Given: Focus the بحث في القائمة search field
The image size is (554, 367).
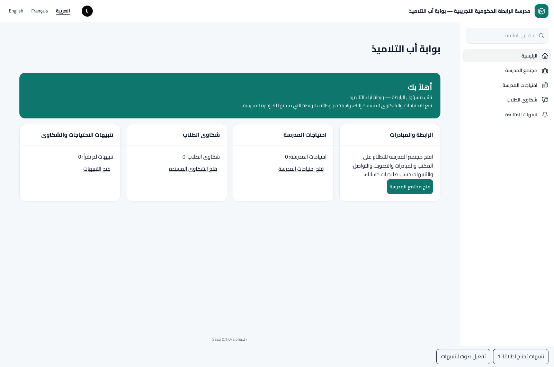Looking at the screenshot, I should [x=507, y=36].
